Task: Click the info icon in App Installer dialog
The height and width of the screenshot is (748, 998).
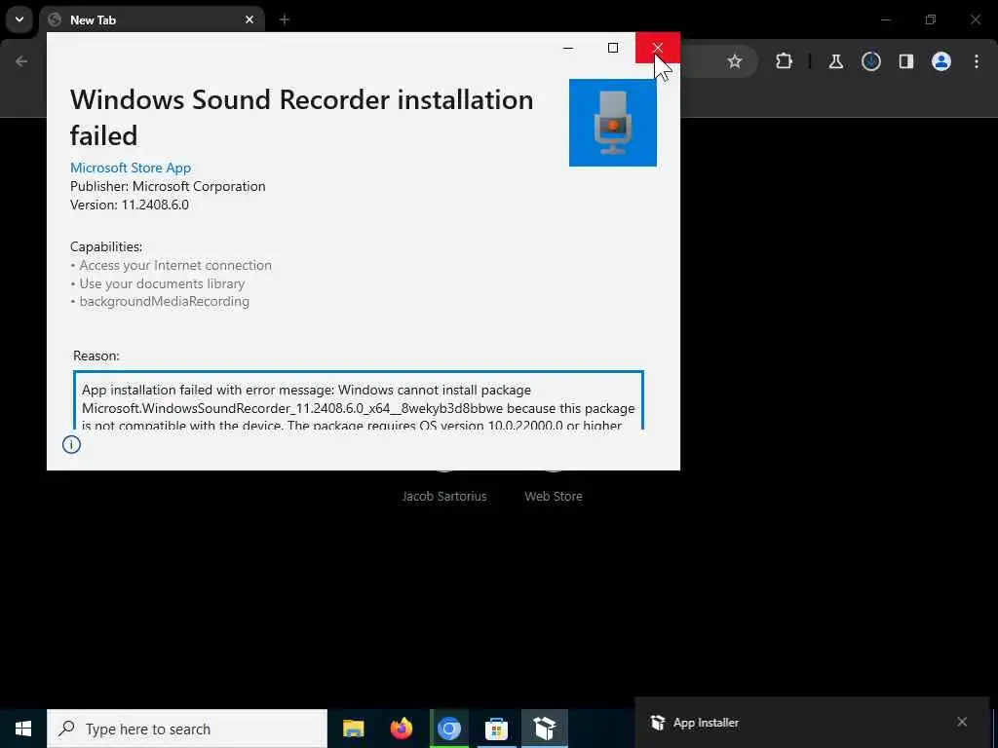Action: click(x=71, y=444)
